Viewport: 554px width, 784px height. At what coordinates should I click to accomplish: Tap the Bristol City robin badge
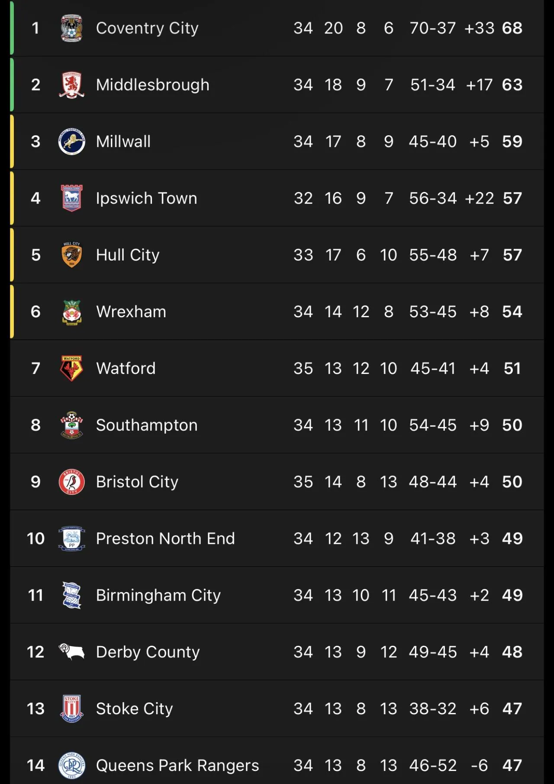point(71,482)
